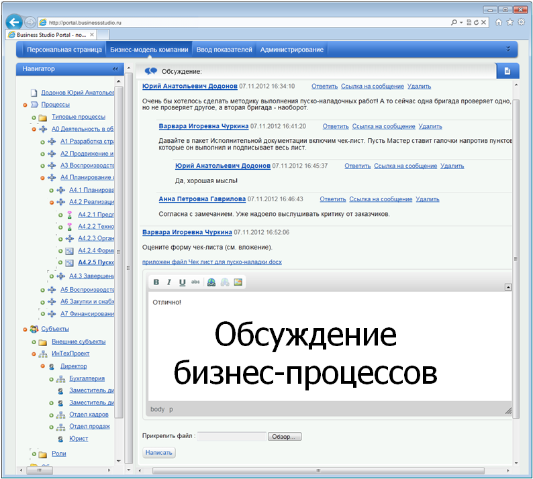This screenshot has width=533, height=479.
Task: Click the insert link icon in editor
Action: (x=211, y=282)
